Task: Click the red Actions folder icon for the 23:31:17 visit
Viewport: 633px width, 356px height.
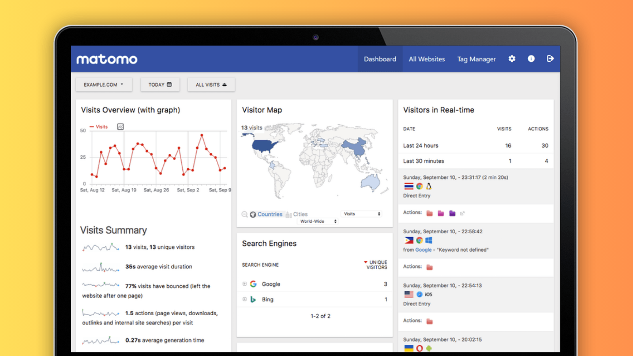Action: (429, 212)
